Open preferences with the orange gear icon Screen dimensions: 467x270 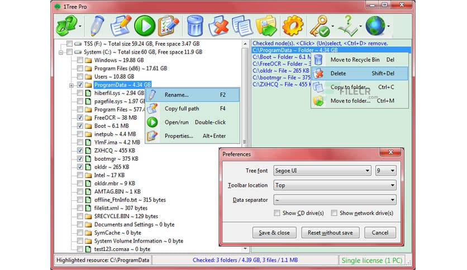(x=293, y=26)
